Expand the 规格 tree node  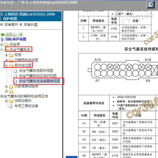(6, 55)
